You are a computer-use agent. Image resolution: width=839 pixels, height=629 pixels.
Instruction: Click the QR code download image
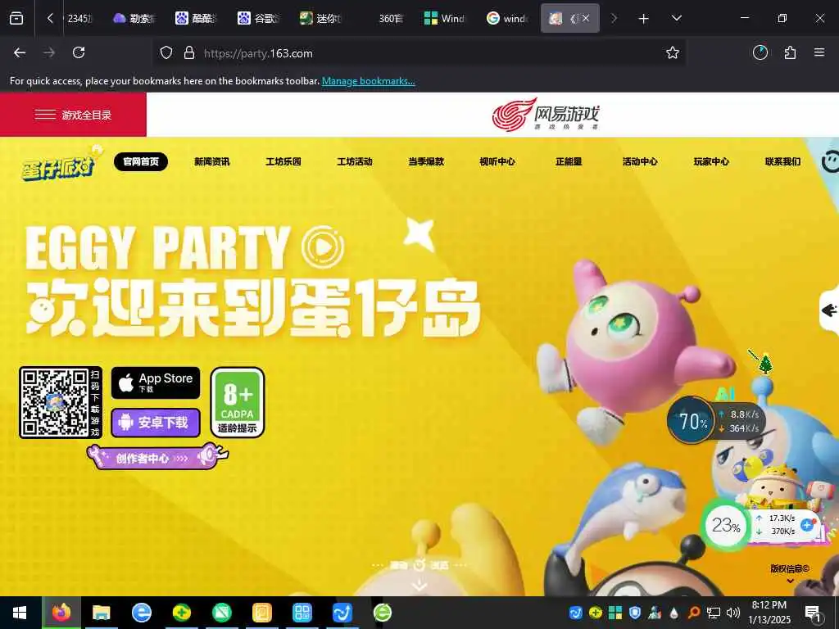(54, 402)
